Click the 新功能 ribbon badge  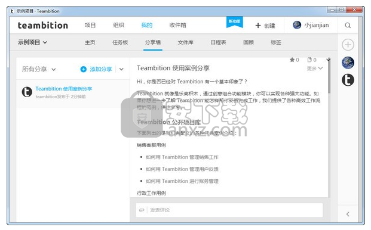[234, 22]
